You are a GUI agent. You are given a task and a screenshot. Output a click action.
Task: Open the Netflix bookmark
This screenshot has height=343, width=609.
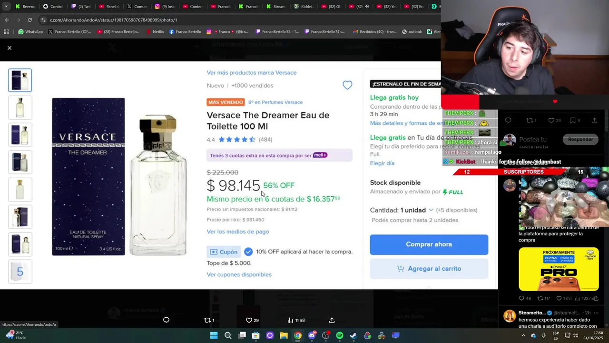tap(155, 32)
